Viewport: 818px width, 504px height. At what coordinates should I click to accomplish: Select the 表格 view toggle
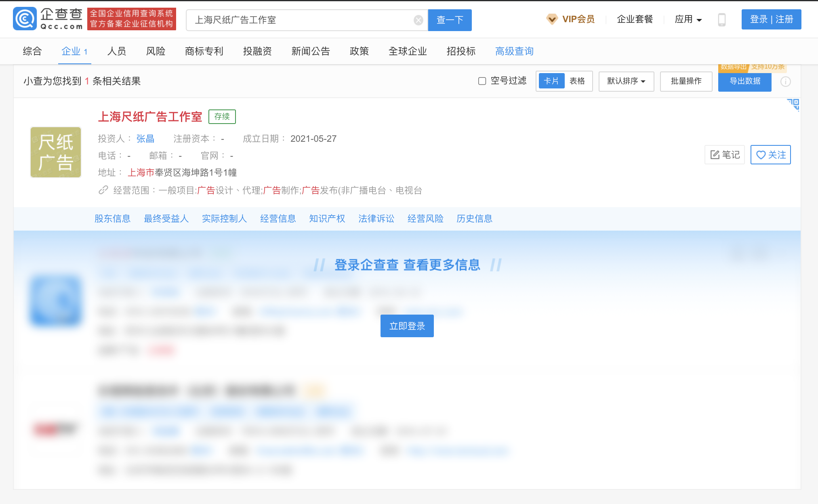pos(577,81)
